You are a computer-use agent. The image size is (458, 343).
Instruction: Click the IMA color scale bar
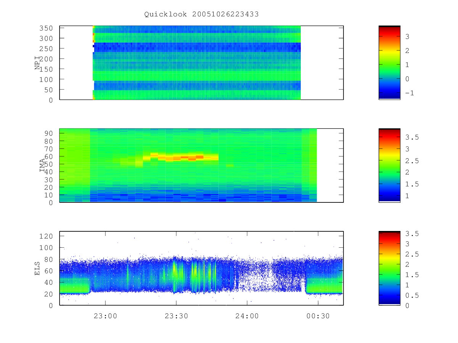pos(389,165)
